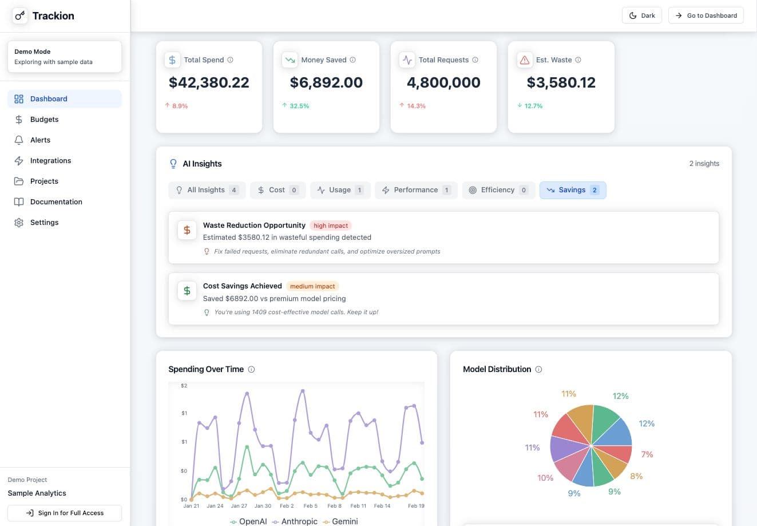Click the Documentation book icon
The image size is (757, 526).
[18, 201]
